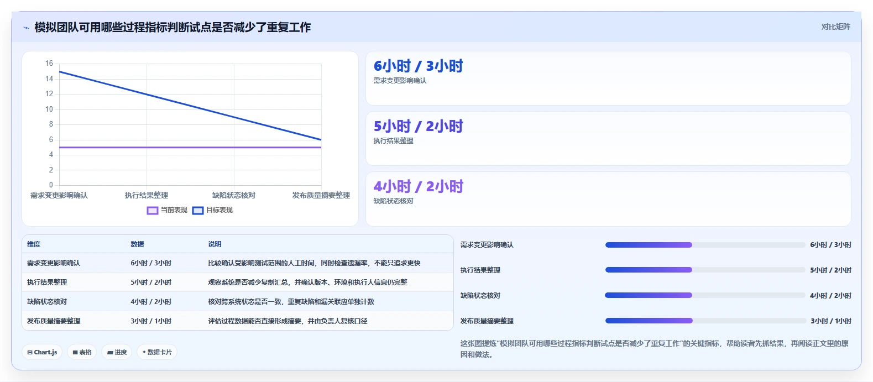Click chart x-axis label 执行结果整理

[x=147, y=196]
